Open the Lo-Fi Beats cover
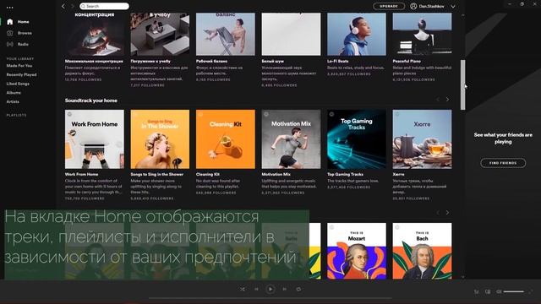541x304 pixels. [357, 34]
